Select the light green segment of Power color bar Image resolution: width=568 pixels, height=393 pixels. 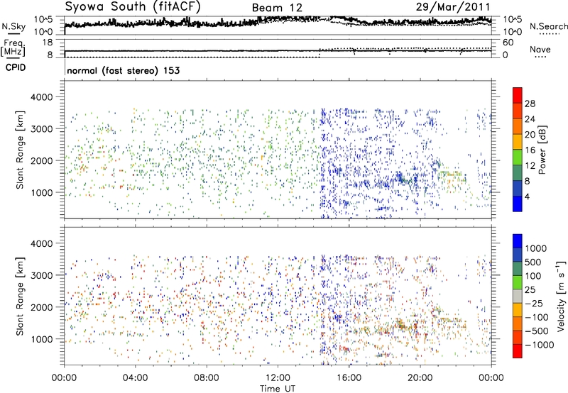(x=518, y=157)
